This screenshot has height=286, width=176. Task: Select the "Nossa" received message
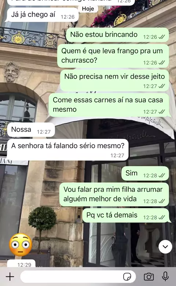(31, 130)
